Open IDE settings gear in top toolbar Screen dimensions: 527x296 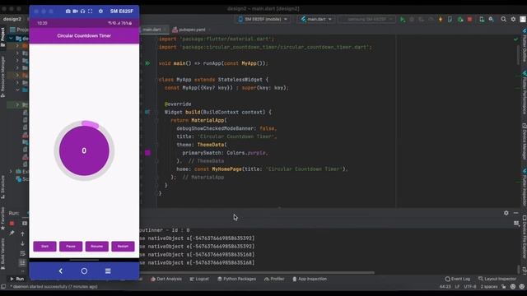tap(513, 20)
